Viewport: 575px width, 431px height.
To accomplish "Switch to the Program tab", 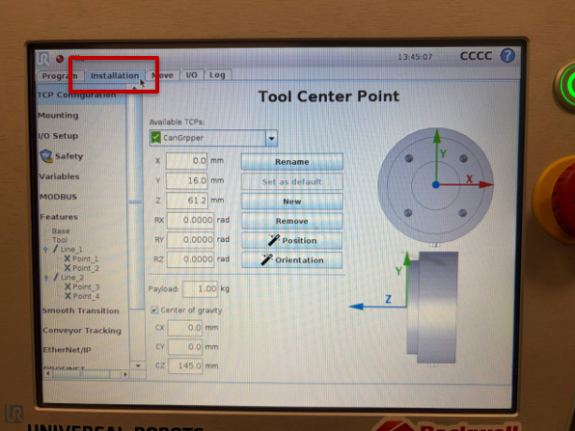I will point(60,76).
